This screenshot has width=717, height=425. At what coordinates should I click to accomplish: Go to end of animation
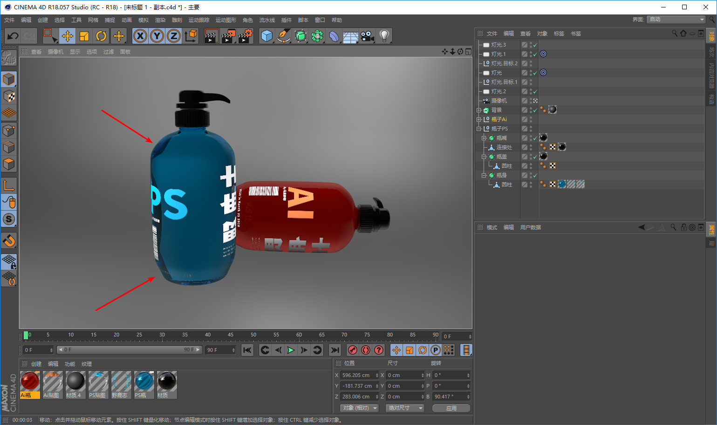(335, 350)
